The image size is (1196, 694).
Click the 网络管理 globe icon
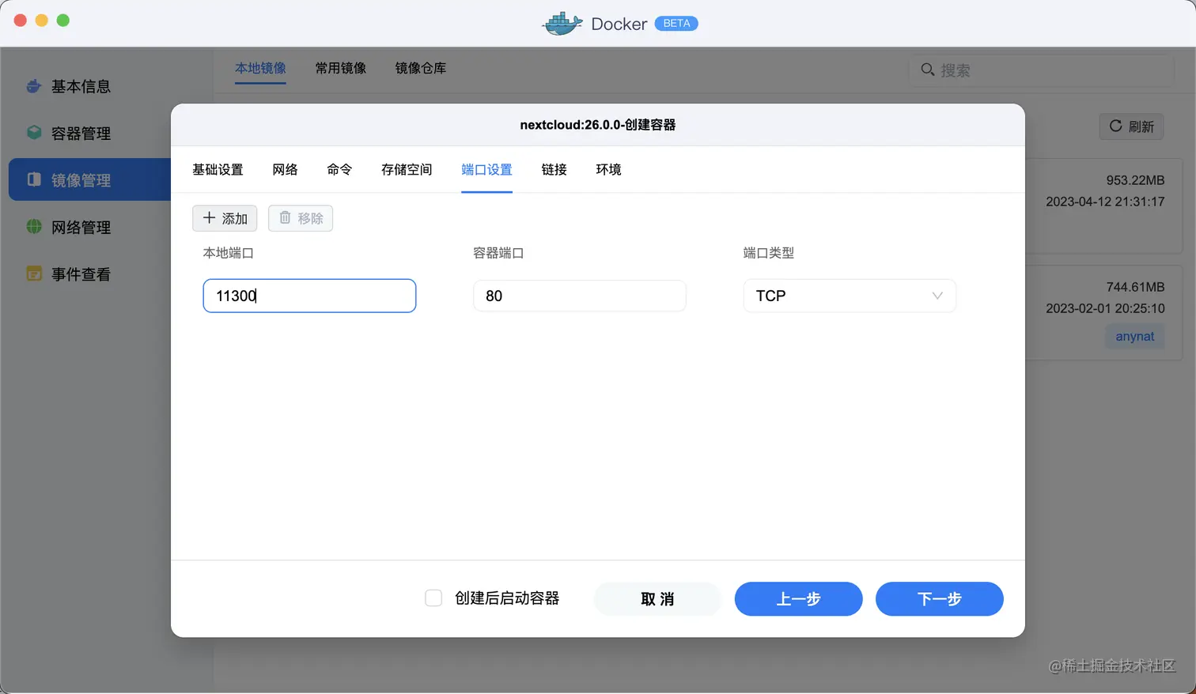[x=34, y=227]
